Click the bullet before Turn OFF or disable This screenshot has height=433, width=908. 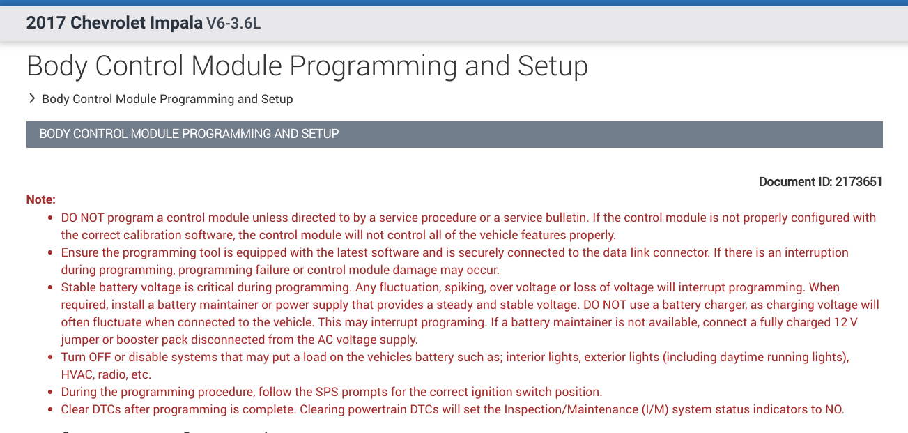tap(51, 357)
